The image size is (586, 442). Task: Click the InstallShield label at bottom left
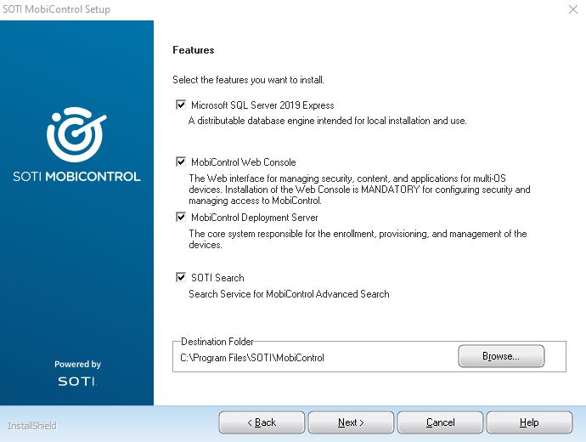[x=32, y=425]
